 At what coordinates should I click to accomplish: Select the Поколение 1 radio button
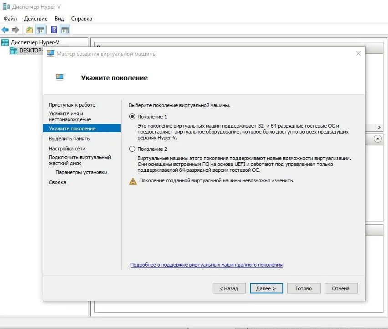(x=133, y=116)
